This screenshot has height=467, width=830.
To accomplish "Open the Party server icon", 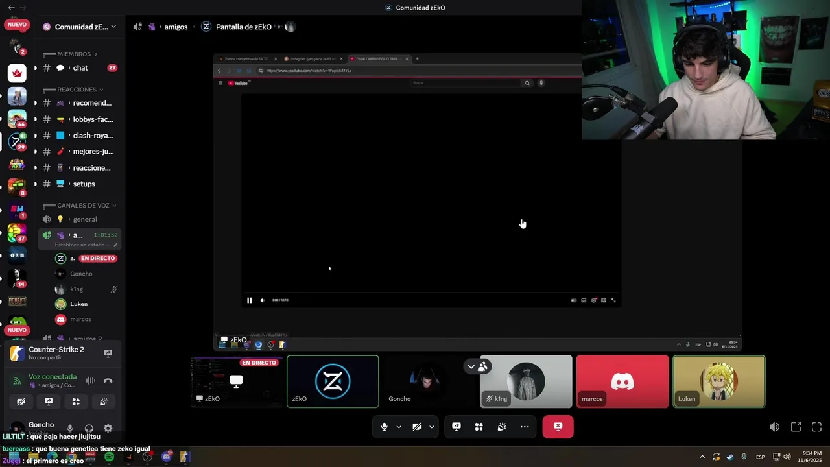I will click(x=17, y=163).
